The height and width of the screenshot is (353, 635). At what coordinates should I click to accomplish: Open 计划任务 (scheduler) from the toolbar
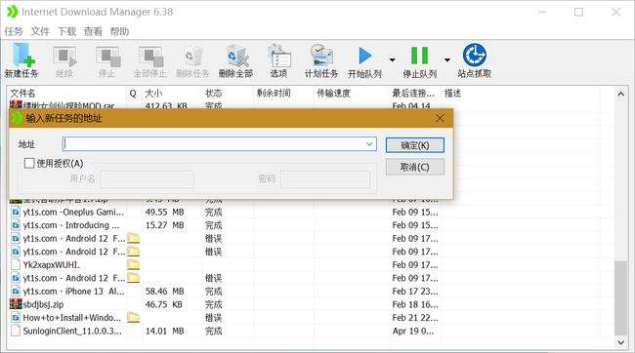pos(321,60)
